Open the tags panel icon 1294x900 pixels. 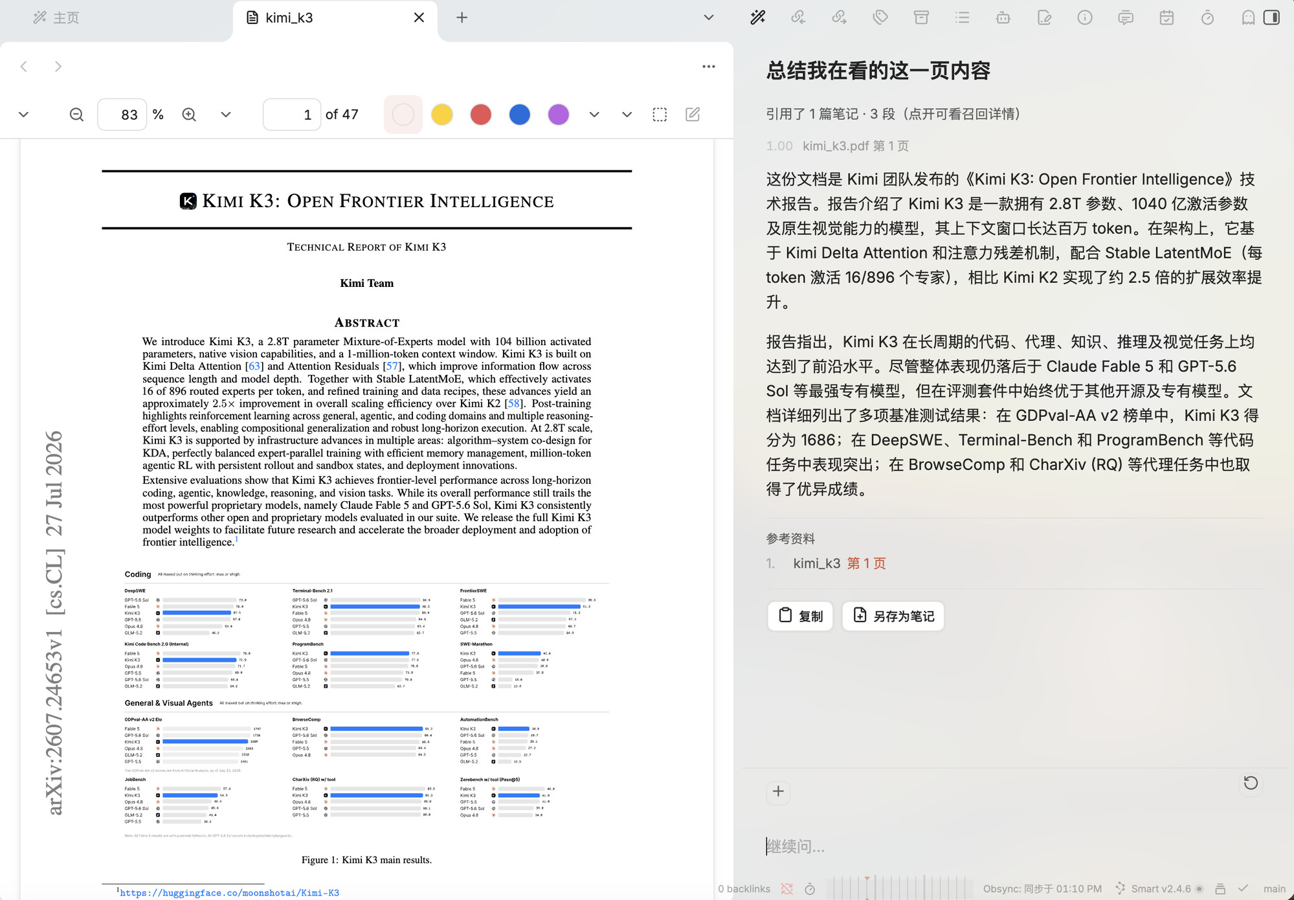(880, 17)
